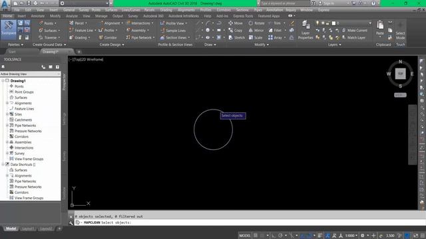Viewport: 426px width, 239px height.
Task: Open the Corridors menu in menu bar
Action: 224,10
